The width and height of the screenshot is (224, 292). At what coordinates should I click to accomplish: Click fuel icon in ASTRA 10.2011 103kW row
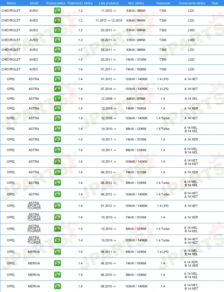point(58,162)
